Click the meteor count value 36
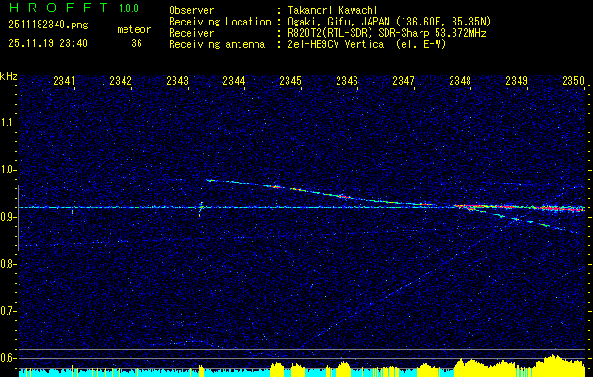The width and height of the screenshot is (593, 377). (137, 43)
